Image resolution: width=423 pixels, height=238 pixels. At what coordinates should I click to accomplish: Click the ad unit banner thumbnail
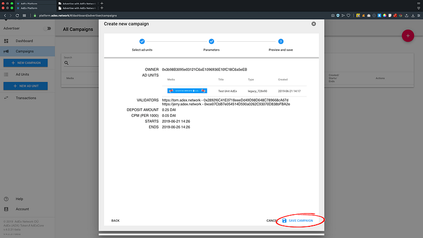[x=187, y=91]
